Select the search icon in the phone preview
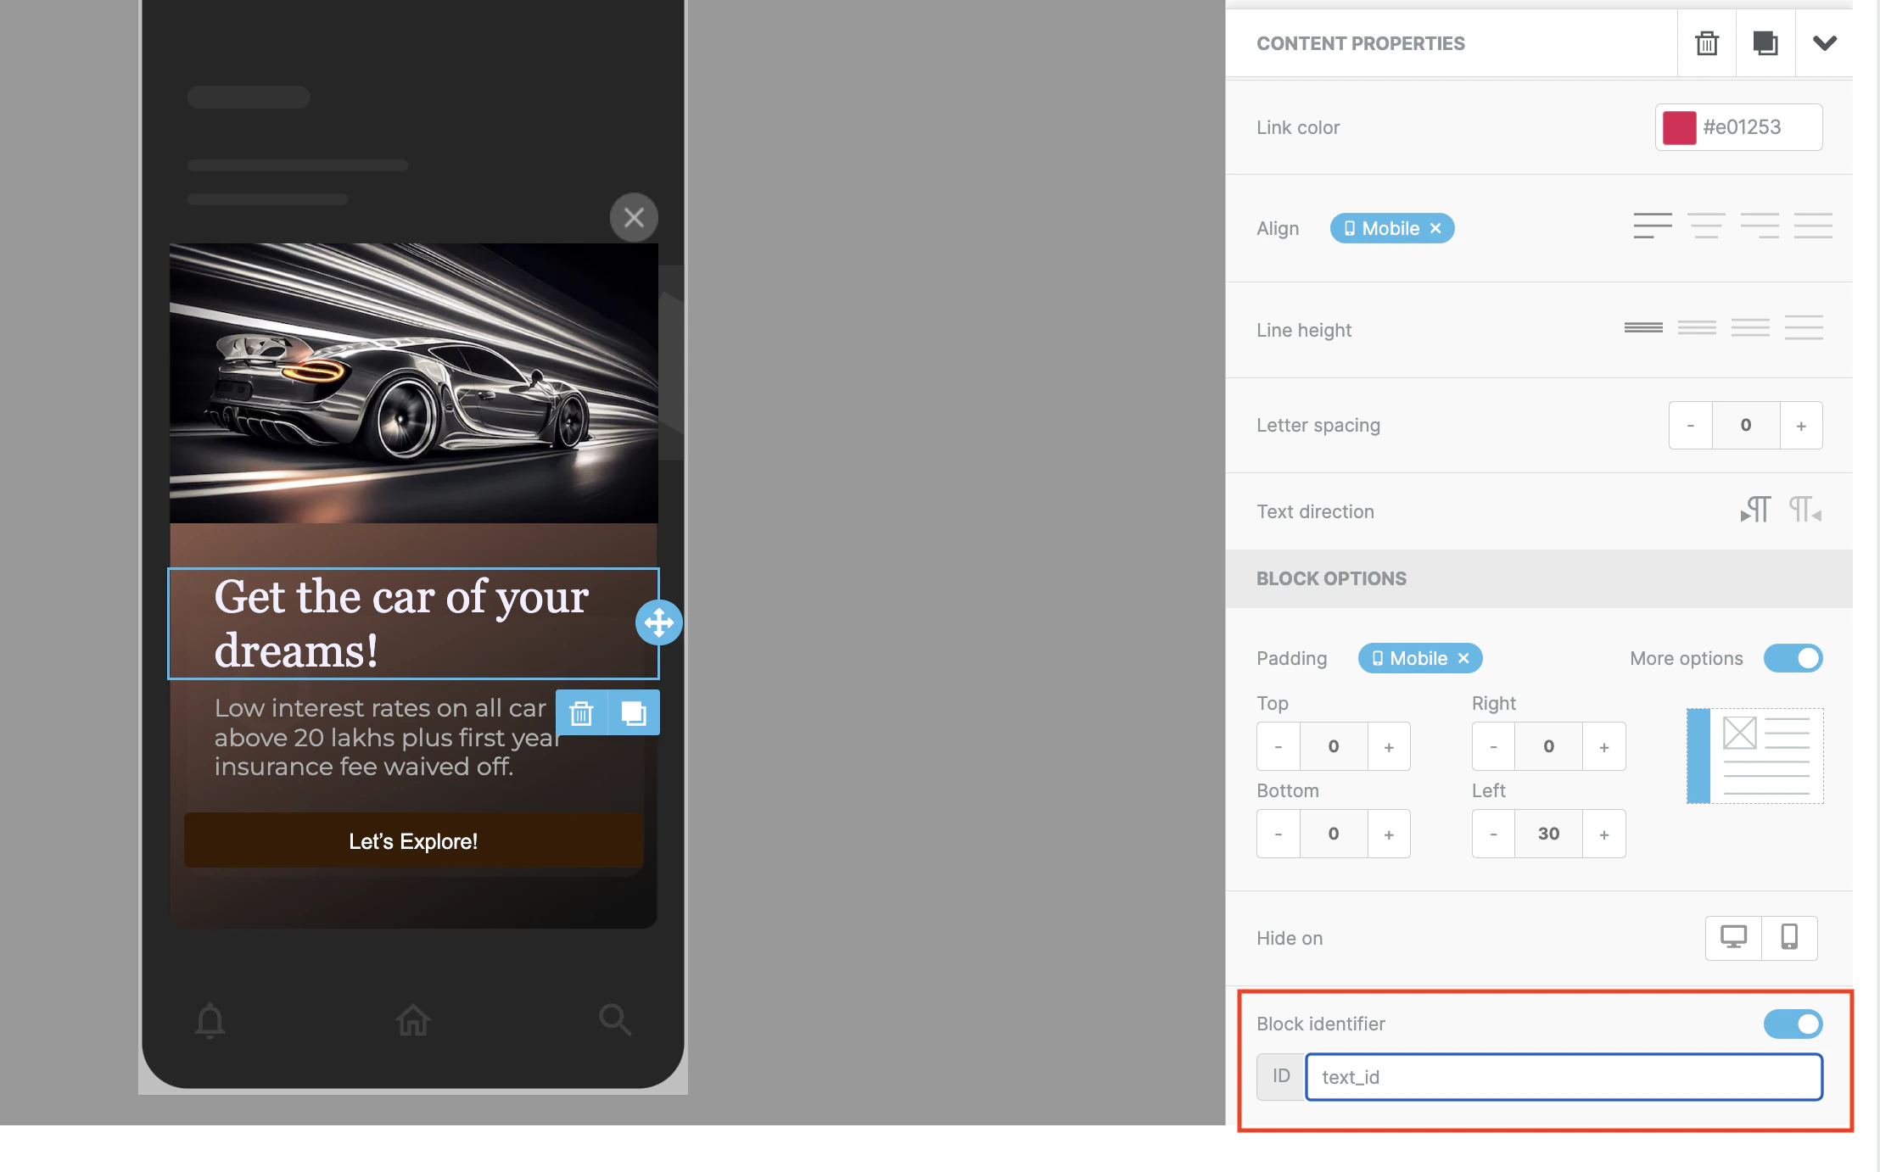The image size is (1880, 1172). [614, 1020]
